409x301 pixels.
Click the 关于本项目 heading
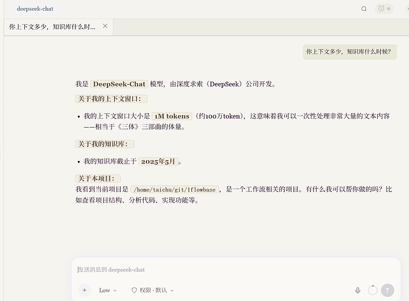tap(98, 179)
